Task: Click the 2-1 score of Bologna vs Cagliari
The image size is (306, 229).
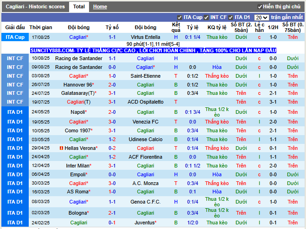Action: click(112, 213)
